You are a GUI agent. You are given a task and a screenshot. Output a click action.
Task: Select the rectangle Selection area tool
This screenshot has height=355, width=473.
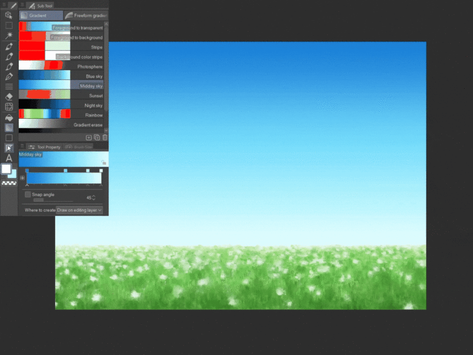(9, 25)
